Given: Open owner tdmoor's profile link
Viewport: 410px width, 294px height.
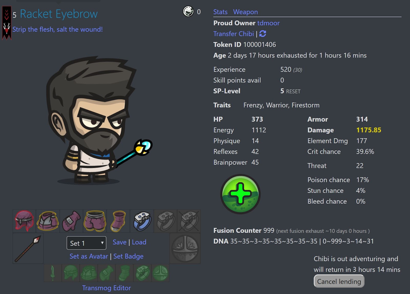Looking at the screenshot, I should click(x=268, y=23).
